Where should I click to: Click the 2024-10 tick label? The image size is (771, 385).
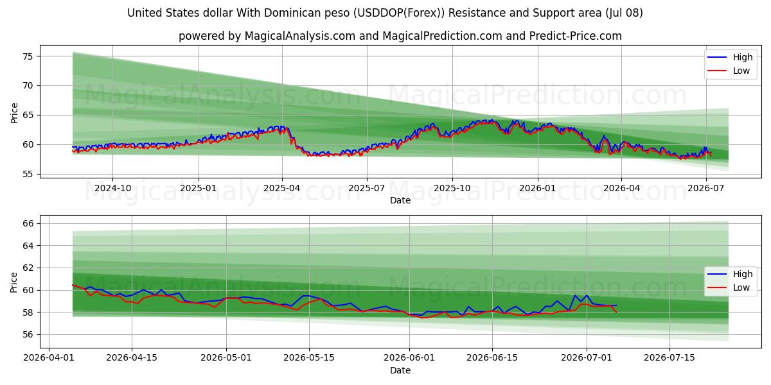pyautogui.click(x=112, y=188)
